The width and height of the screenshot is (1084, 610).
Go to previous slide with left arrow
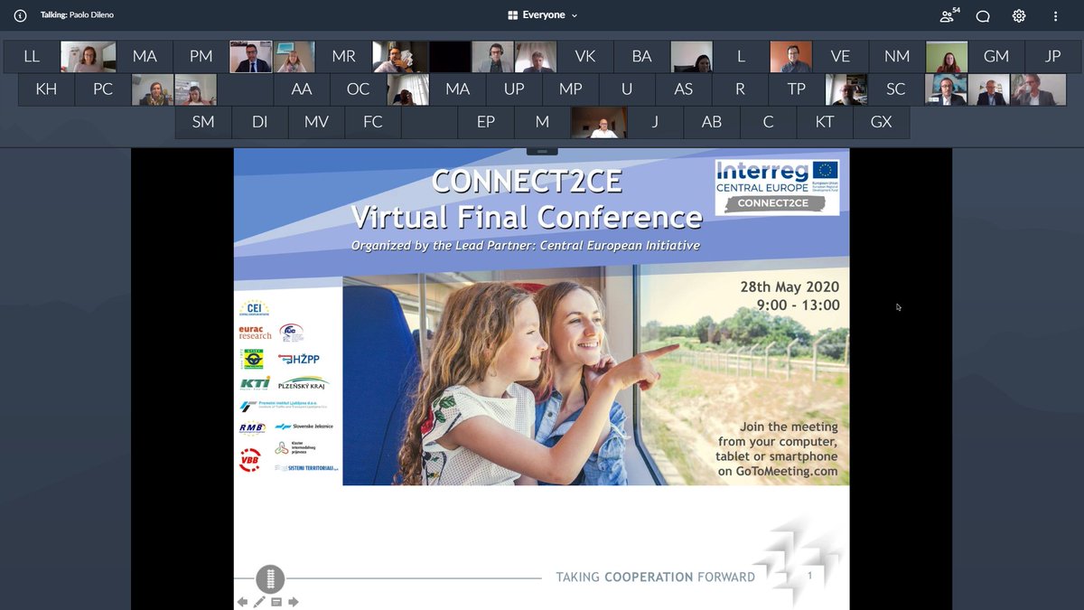242,602
